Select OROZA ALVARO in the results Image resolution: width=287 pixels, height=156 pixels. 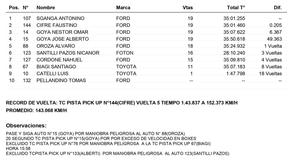click(56, 46)
